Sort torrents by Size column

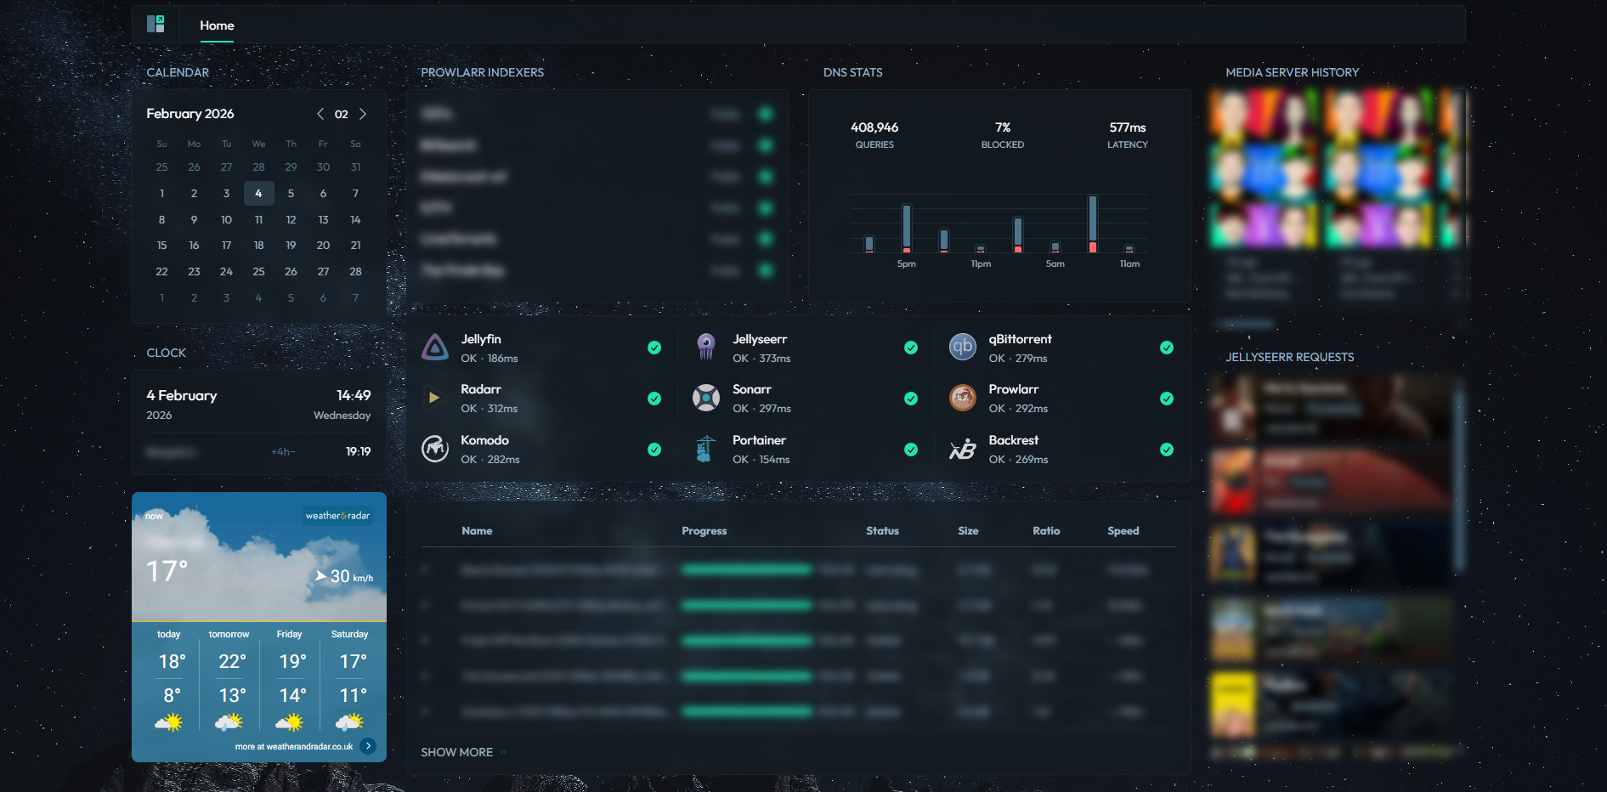(x=968, y=530)
